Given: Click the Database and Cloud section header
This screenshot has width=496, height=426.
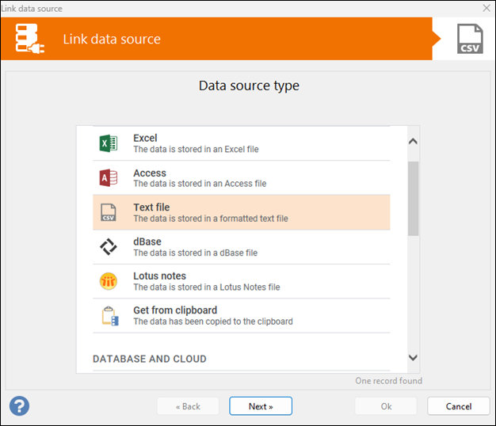Looking at the screenshot, I should [150, 359].
